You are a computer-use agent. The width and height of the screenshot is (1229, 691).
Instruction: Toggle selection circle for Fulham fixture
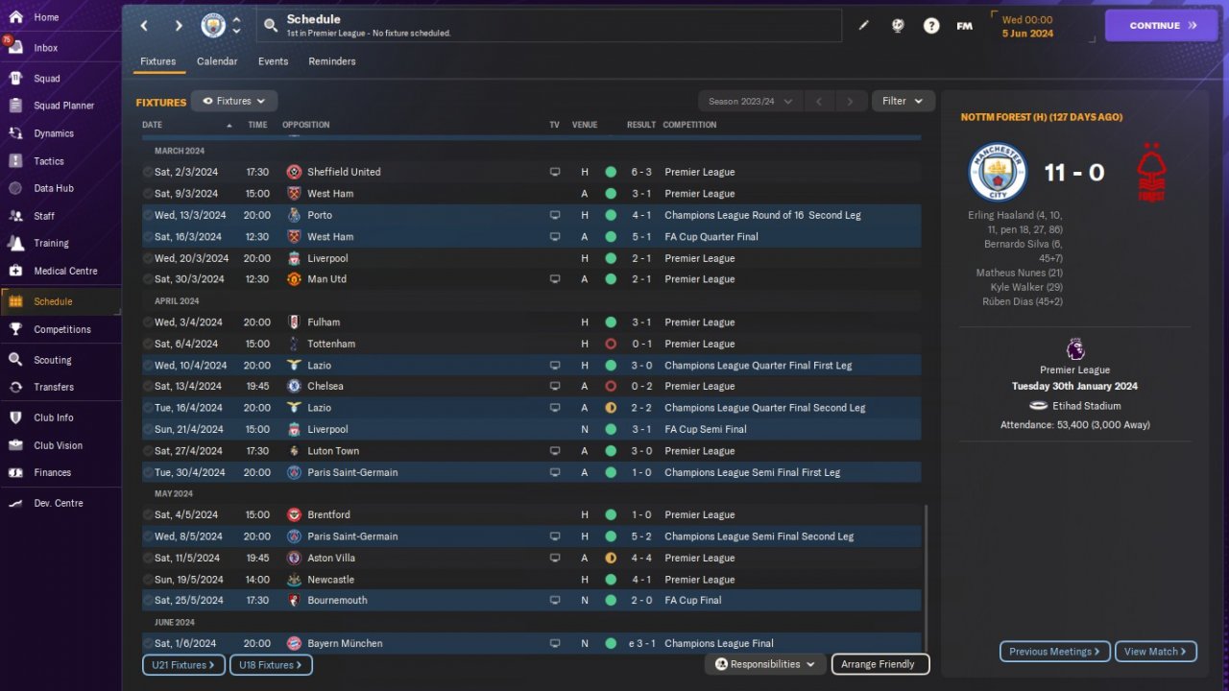(148, 322)
